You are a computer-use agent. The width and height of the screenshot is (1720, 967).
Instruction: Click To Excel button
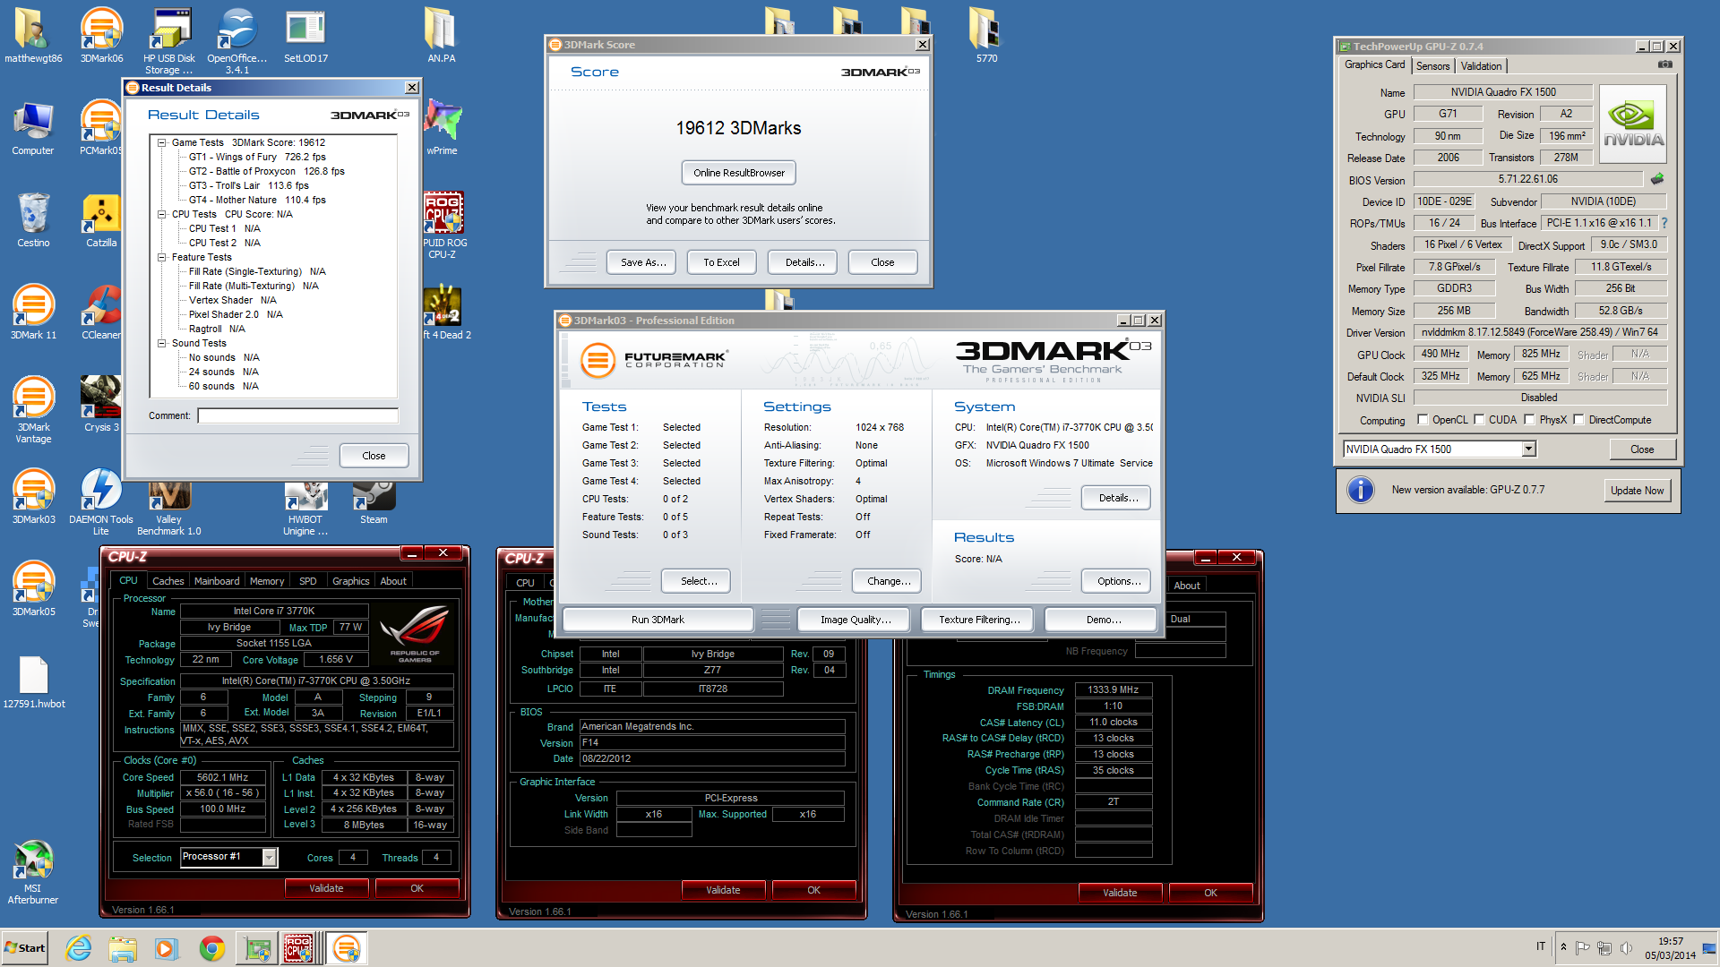point(721,262)
